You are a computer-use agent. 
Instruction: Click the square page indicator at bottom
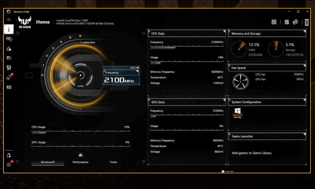[223, 171]
